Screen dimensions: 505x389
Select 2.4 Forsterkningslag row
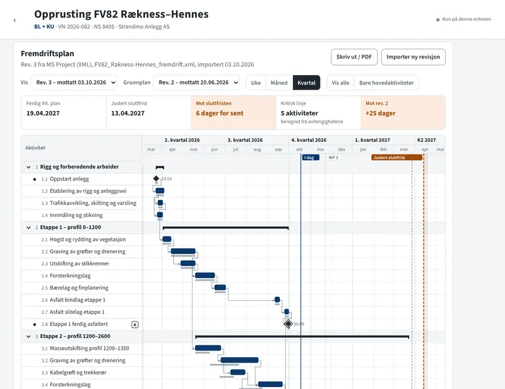[x=82, y=276]
